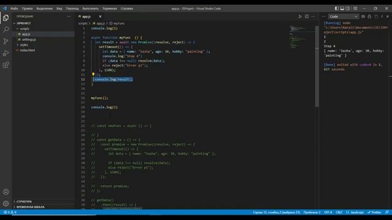Close the app.js editor tab
Image resolution: width=392 pixels, height=220 pixels.
[100, 16]
